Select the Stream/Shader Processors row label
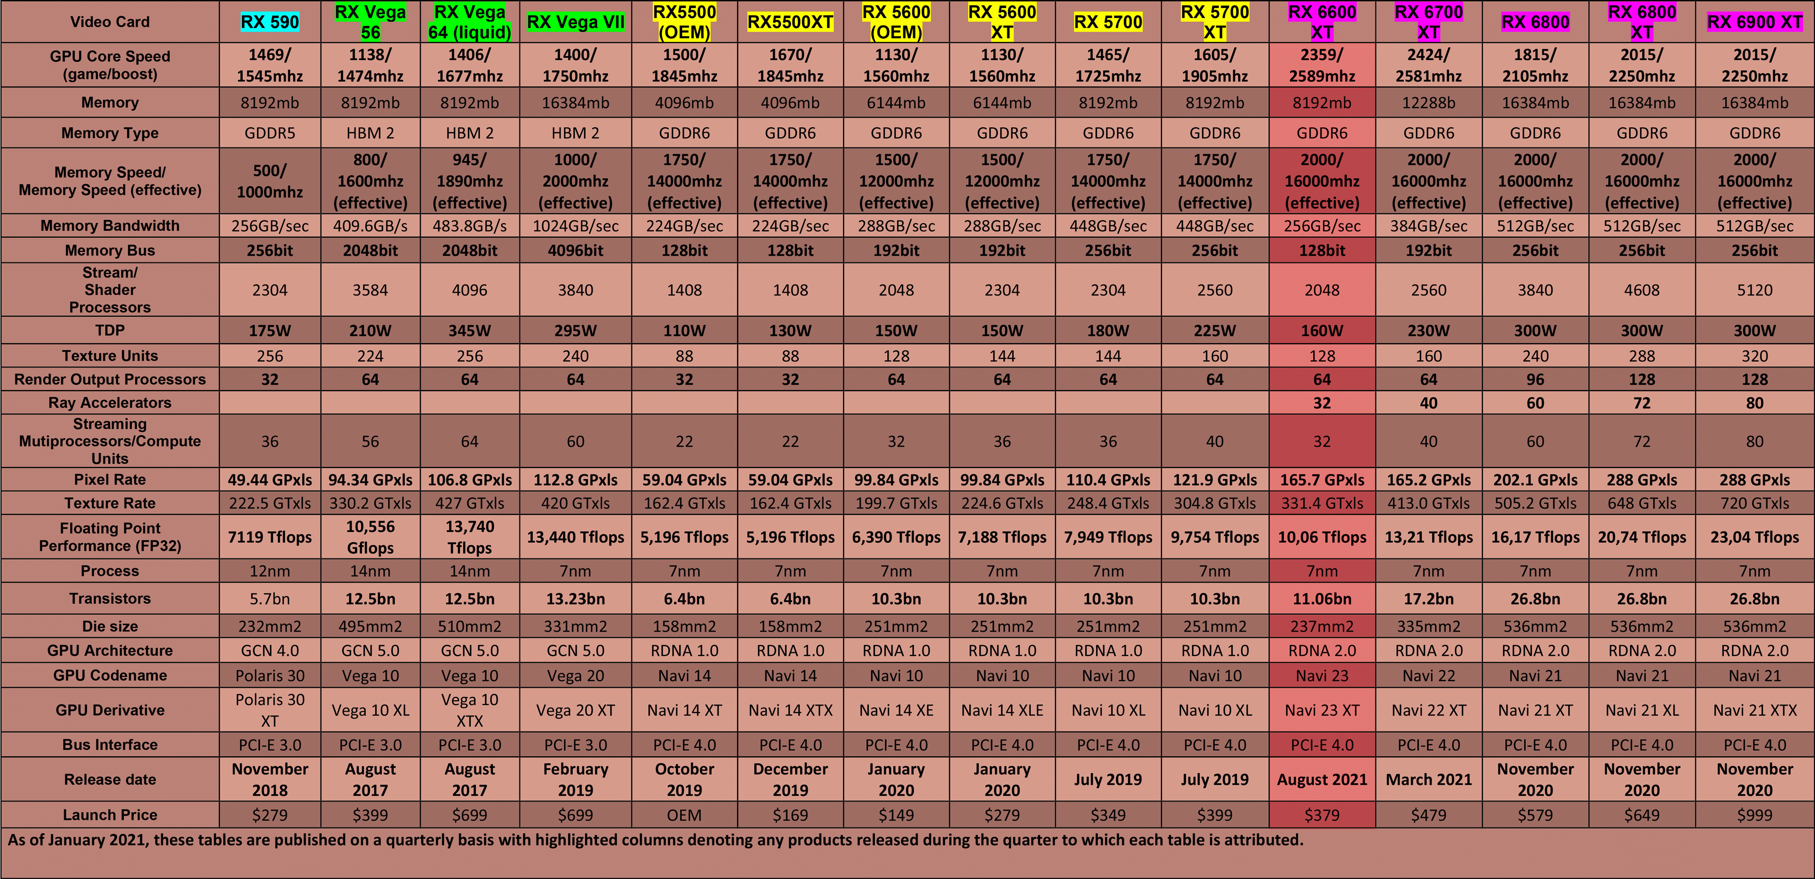 pyautogui.click(x=110, y=290)
